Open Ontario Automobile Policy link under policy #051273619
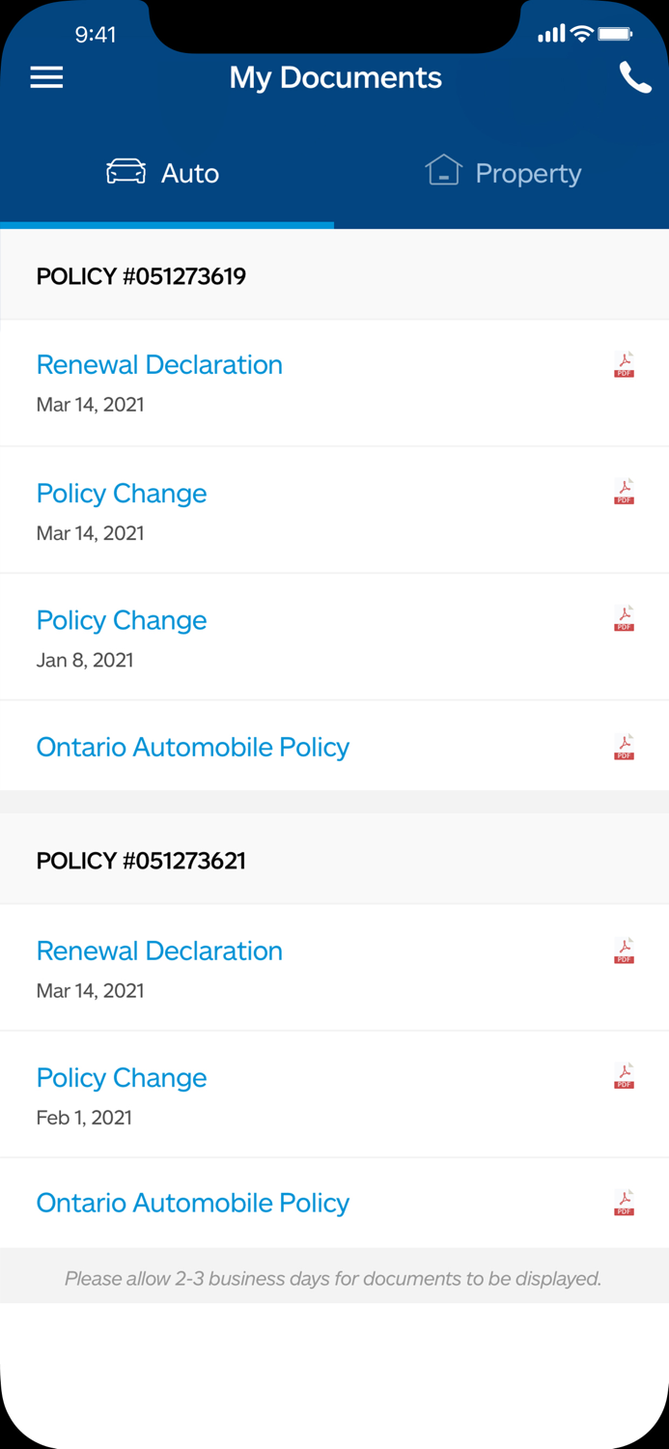The image size is (669, 1449). (193, 748)
